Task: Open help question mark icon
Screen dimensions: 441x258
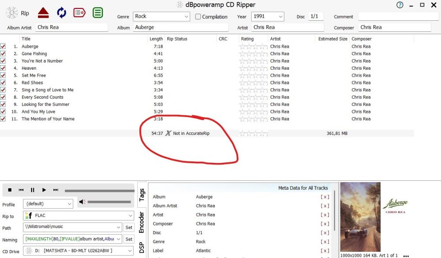Action: pyautogui.click(x=400, y=5)
